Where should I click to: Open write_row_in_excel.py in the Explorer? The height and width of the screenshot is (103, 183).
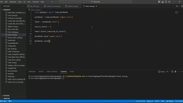(x=15, y=82)
